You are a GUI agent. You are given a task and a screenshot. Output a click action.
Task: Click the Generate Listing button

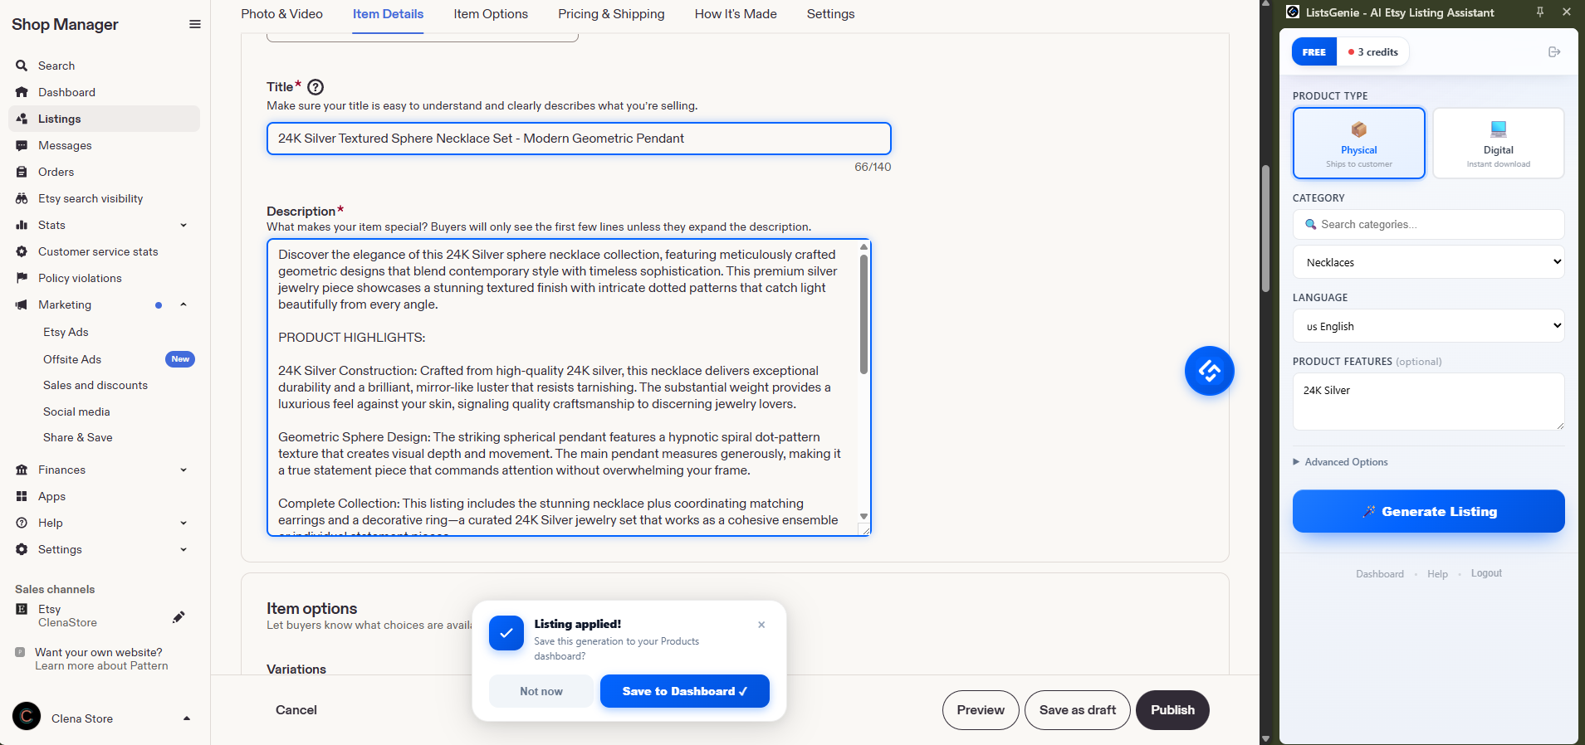pos(1428,511)
